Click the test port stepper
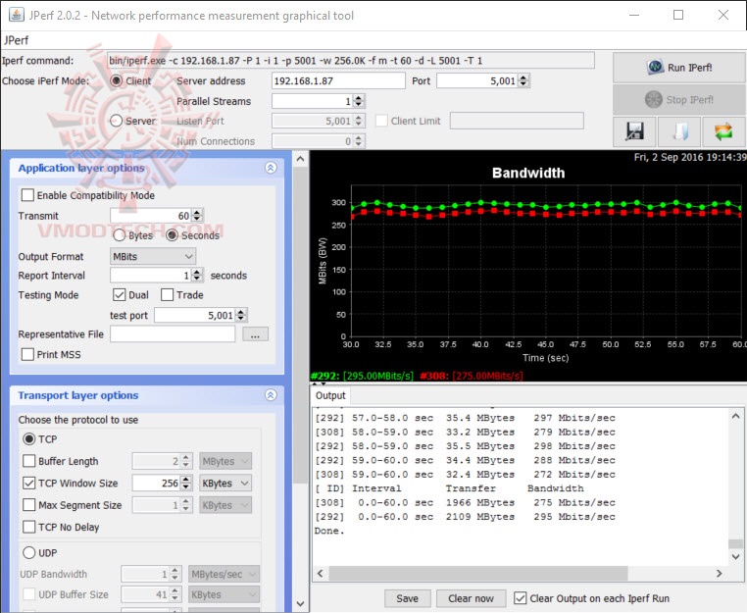This screenshot has height=613, width=747. tap(241, 315)
